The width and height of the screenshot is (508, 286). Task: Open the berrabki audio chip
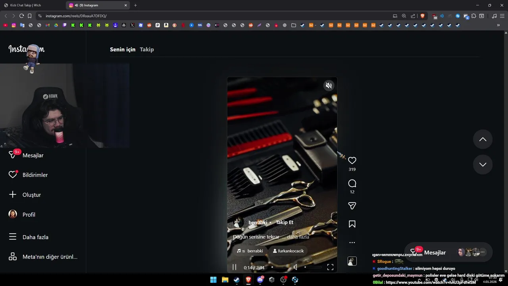[x=250, y=251]
